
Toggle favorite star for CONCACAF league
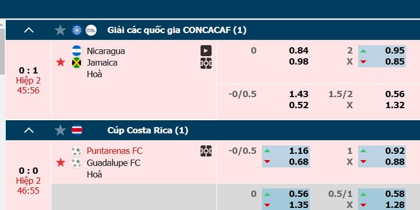(x=60, y=30)
